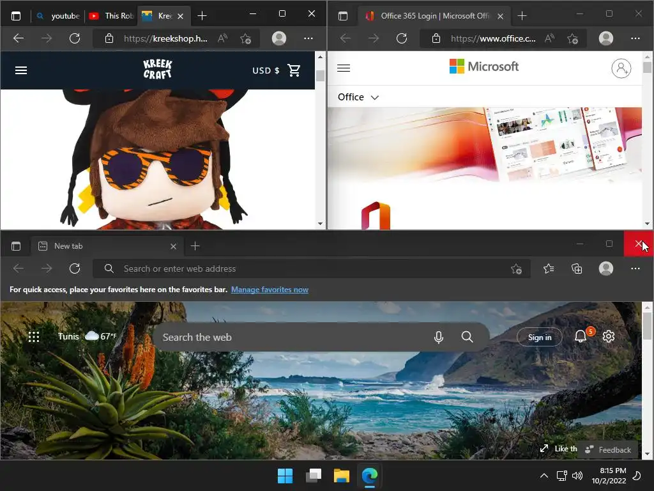
Task: Close the New tab tab
Action: click(x=173, y=246)
